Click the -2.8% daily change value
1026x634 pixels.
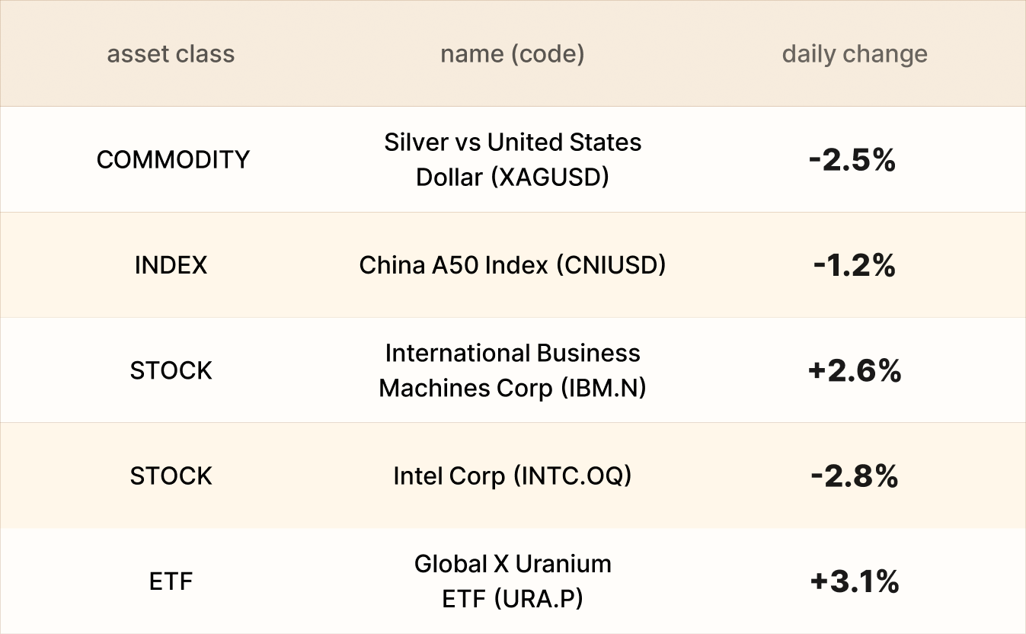pos(854,476)
